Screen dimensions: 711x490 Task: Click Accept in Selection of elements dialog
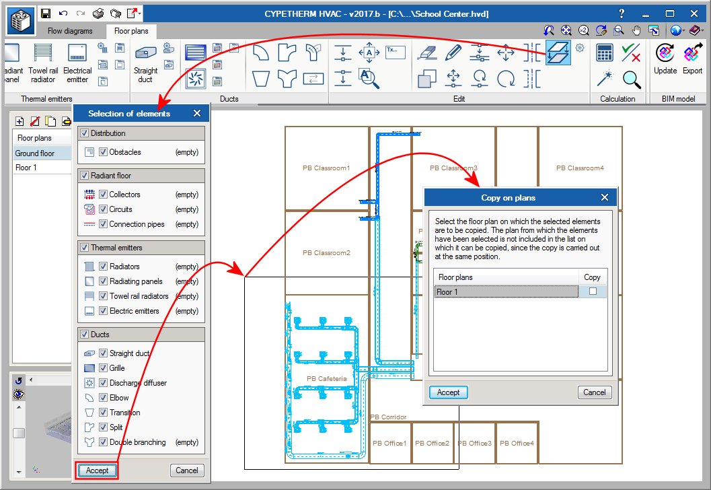(98, 470)
